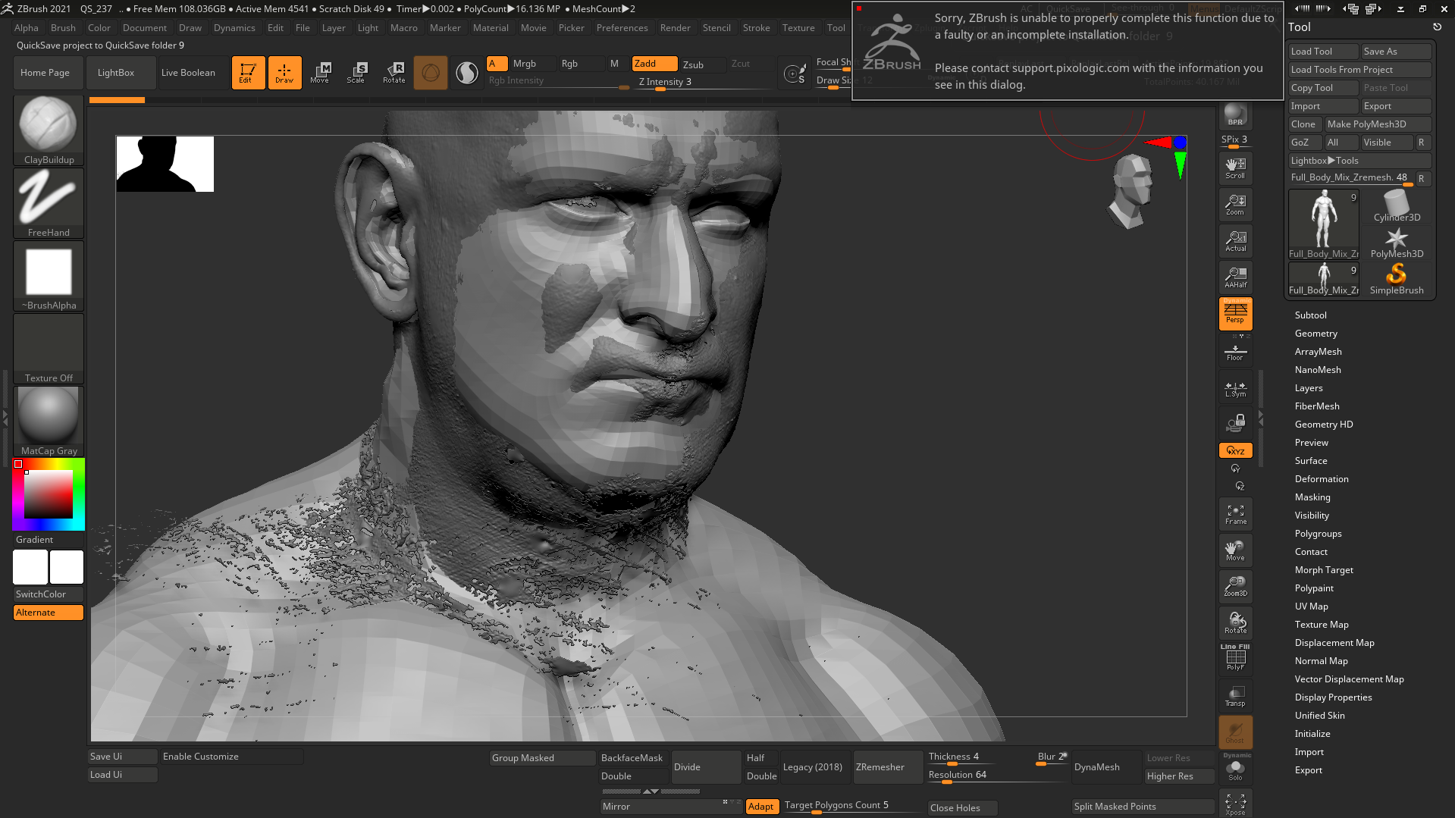Image resolution: width=1455 pixels, height=818 pixels.
Task: Toggle Ghost transparency
Action: pyautogui.click(x=1235, y=732)
